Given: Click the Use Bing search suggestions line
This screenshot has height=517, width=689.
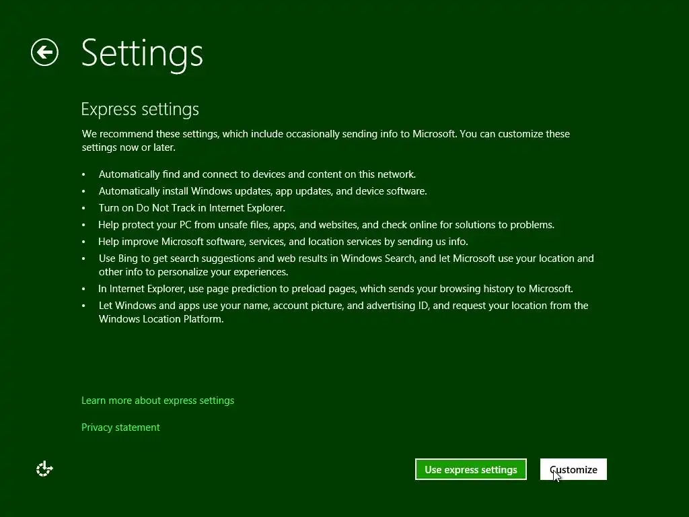Looking at the screenshot, I should point(347,265).
